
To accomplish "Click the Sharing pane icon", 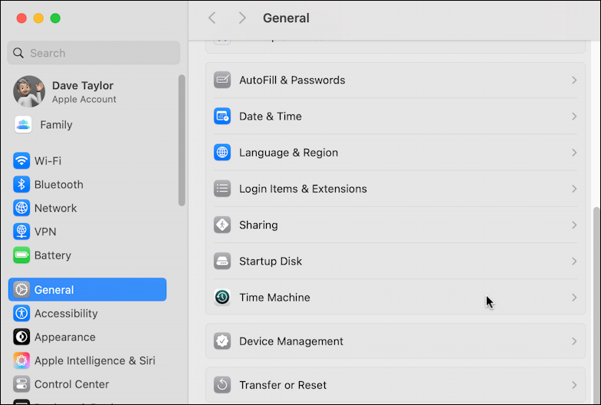I will [x=222, y=225].
